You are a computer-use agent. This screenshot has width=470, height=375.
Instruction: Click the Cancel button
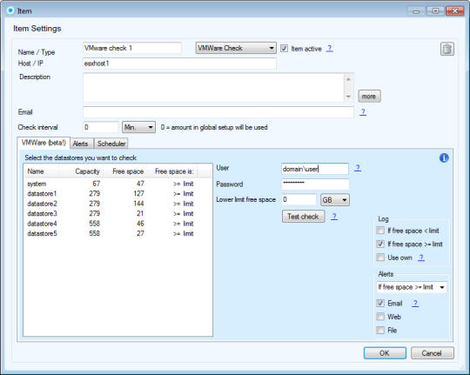tap(432, 353)
